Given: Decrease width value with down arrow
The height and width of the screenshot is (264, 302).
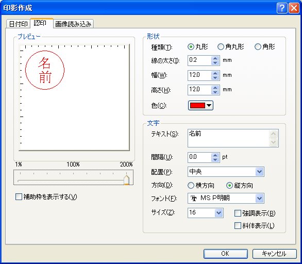Looking at the screenshot, I should tap(215, 77).
